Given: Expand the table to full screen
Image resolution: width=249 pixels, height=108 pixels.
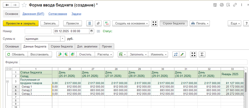Looking at the screenshot, I should click(194, 54).
